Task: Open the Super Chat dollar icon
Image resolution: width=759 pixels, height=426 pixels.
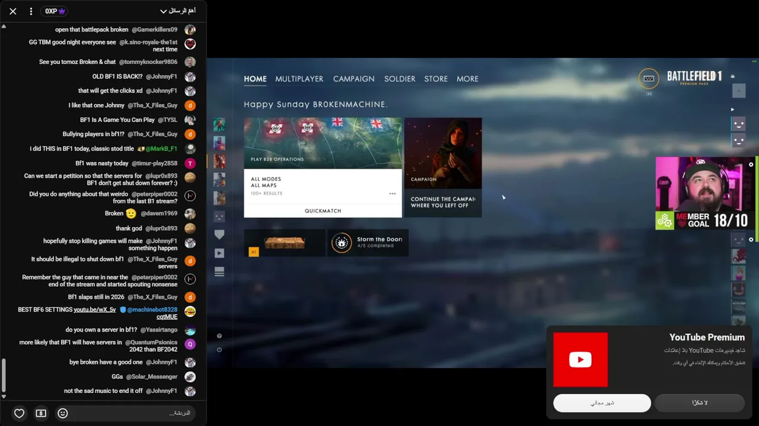Action: (x=41, y=414)
